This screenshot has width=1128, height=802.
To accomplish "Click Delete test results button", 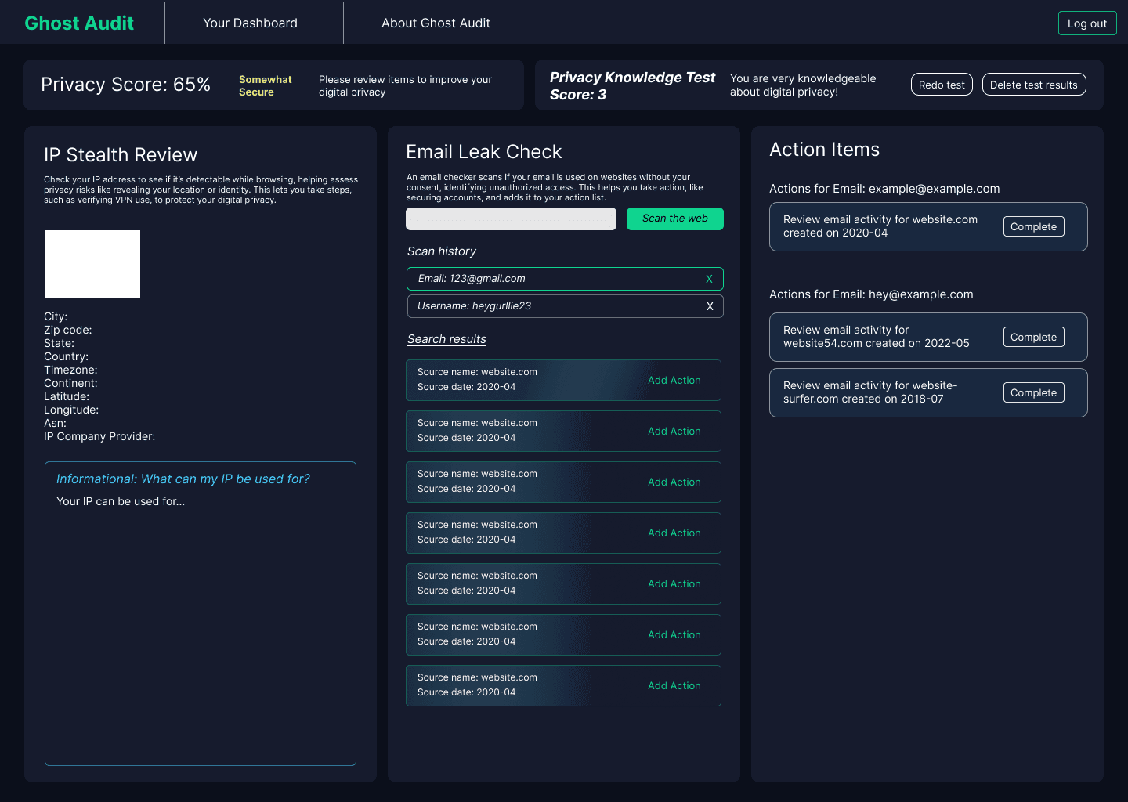I will click(x=1034, y=85).
